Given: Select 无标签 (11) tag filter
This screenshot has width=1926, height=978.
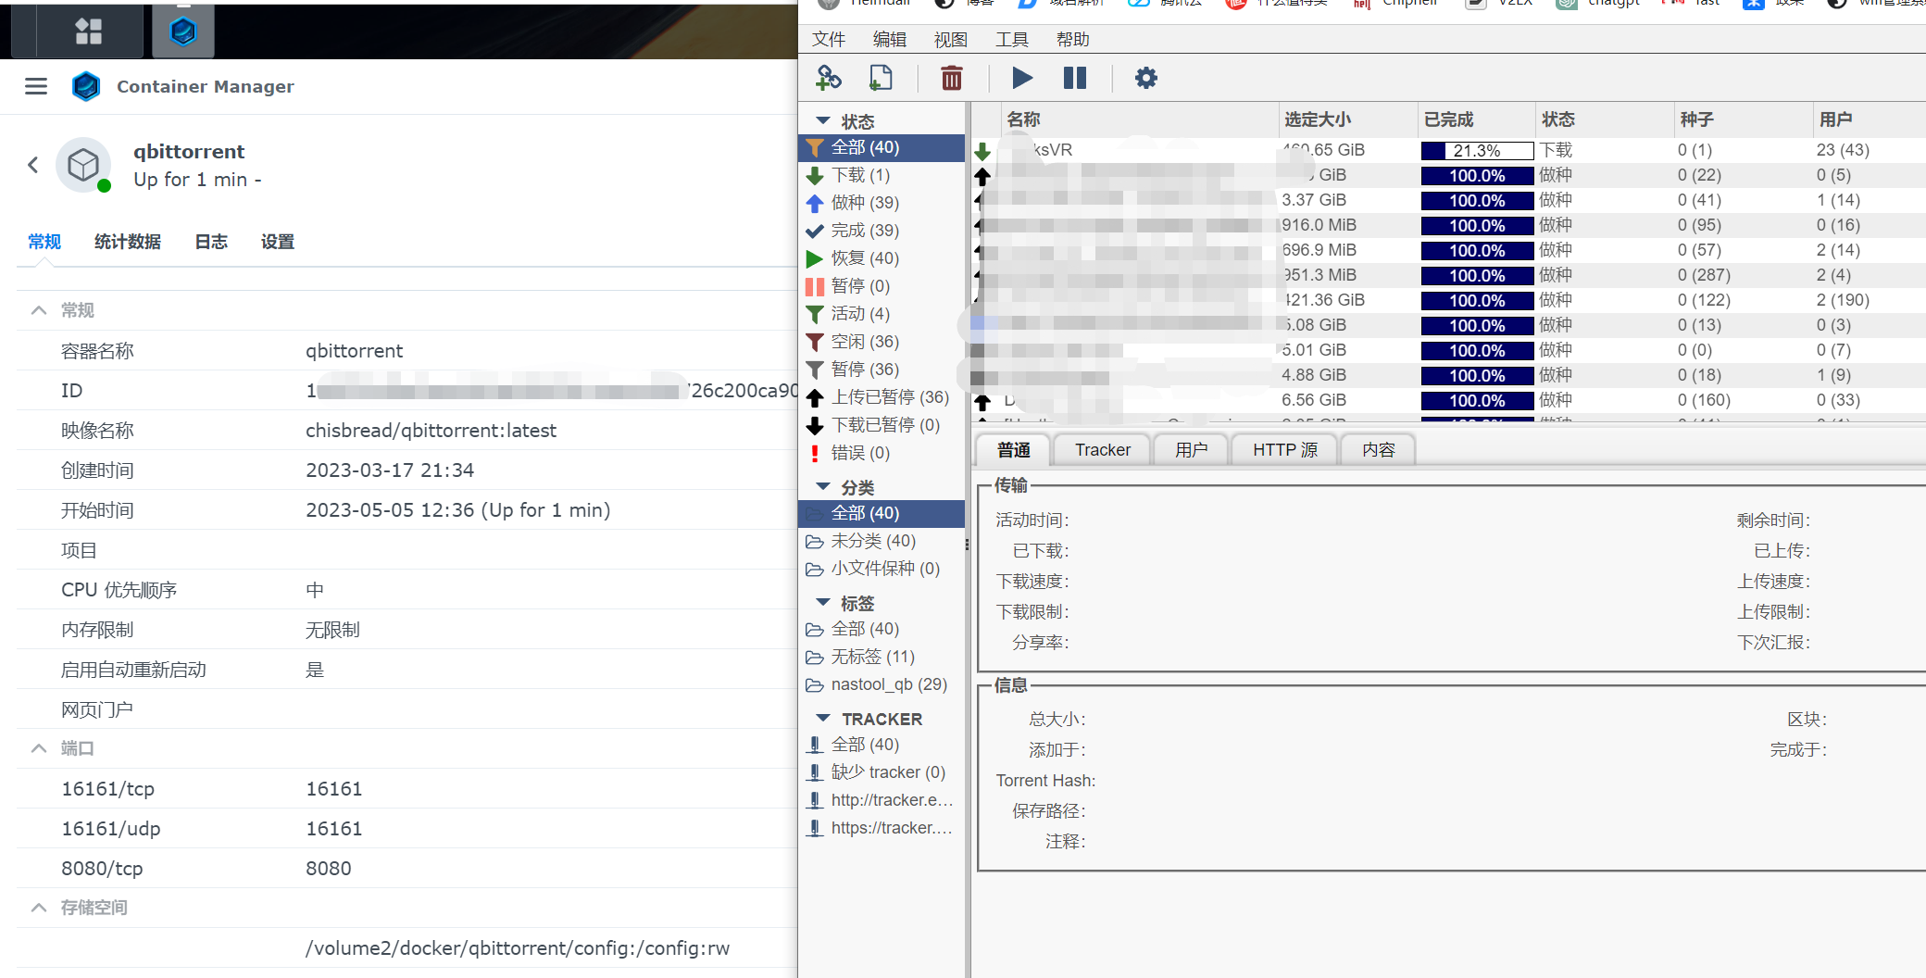Looking at the screenshot, I should click(x=882, y=657).
